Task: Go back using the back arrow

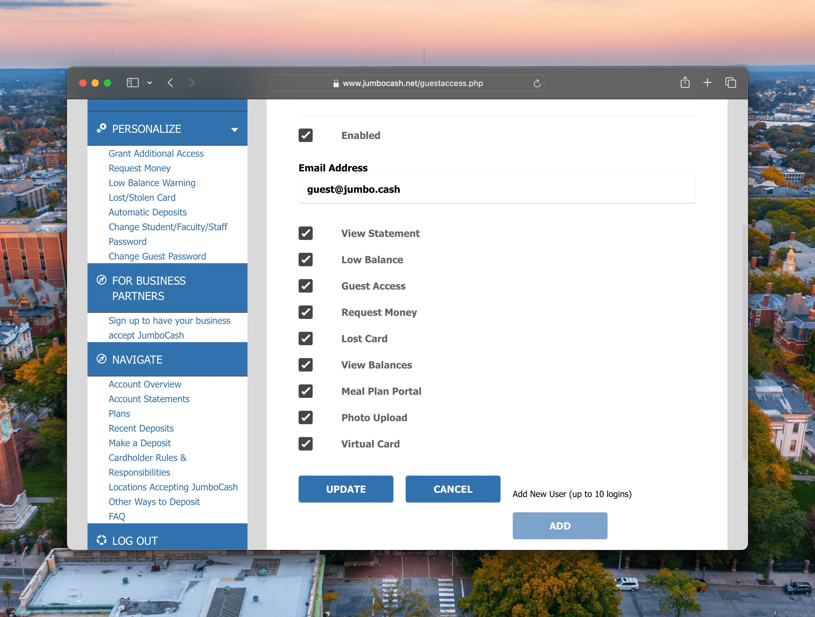Action: tap(170, 83)
